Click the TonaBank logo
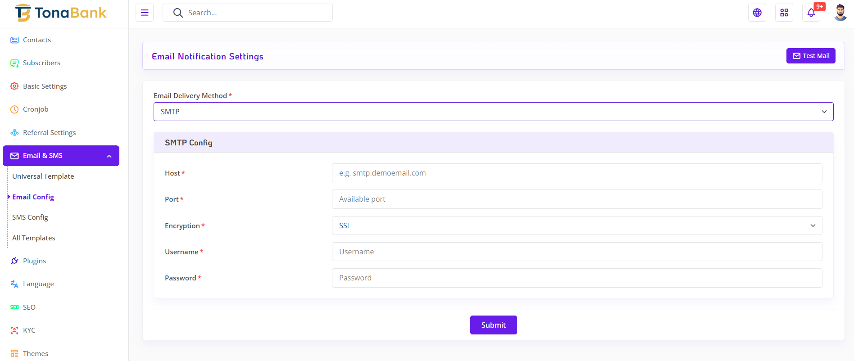This screenshot has width=854, height=361. tap(61, 13)
